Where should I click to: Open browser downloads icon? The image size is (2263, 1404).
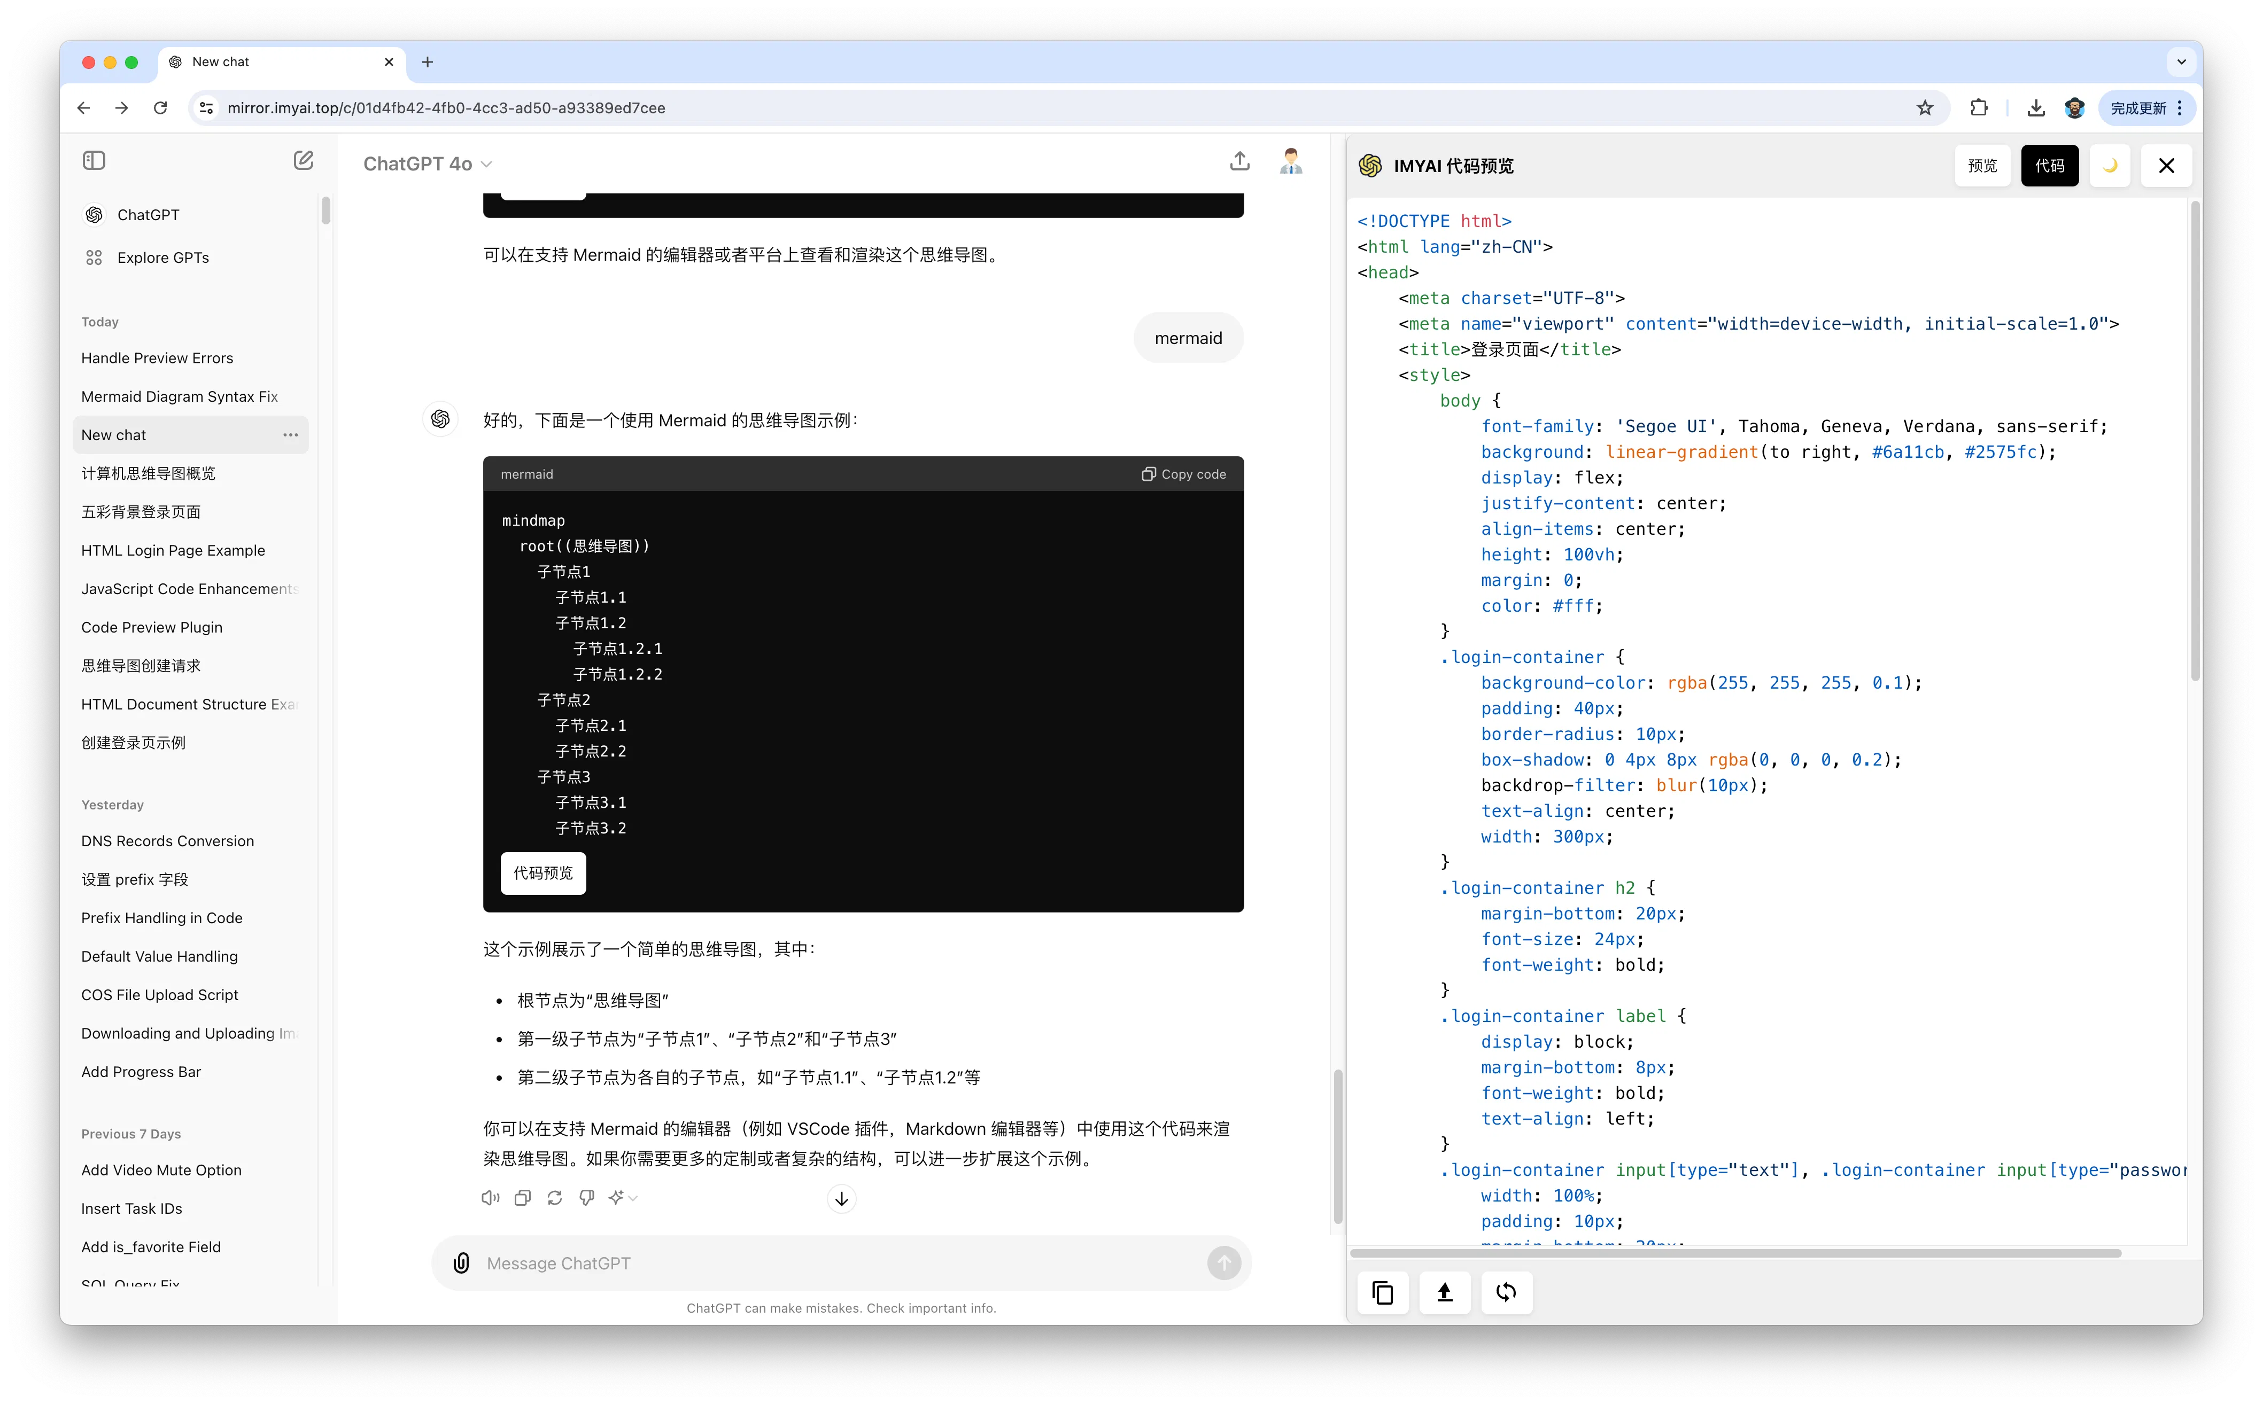click(x=2035, y=108)
